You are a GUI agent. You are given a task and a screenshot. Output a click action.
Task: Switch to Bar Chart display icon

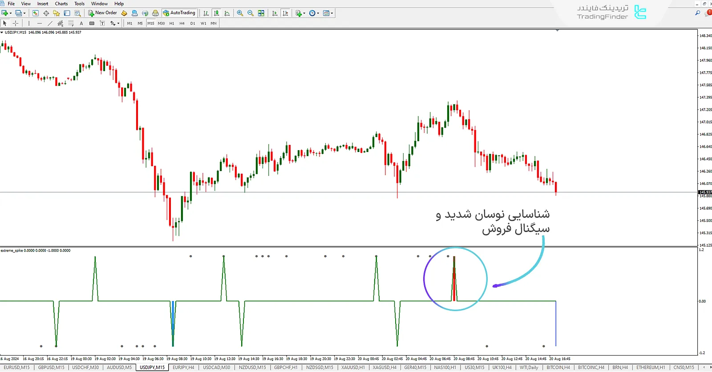[x=206, y=13]
